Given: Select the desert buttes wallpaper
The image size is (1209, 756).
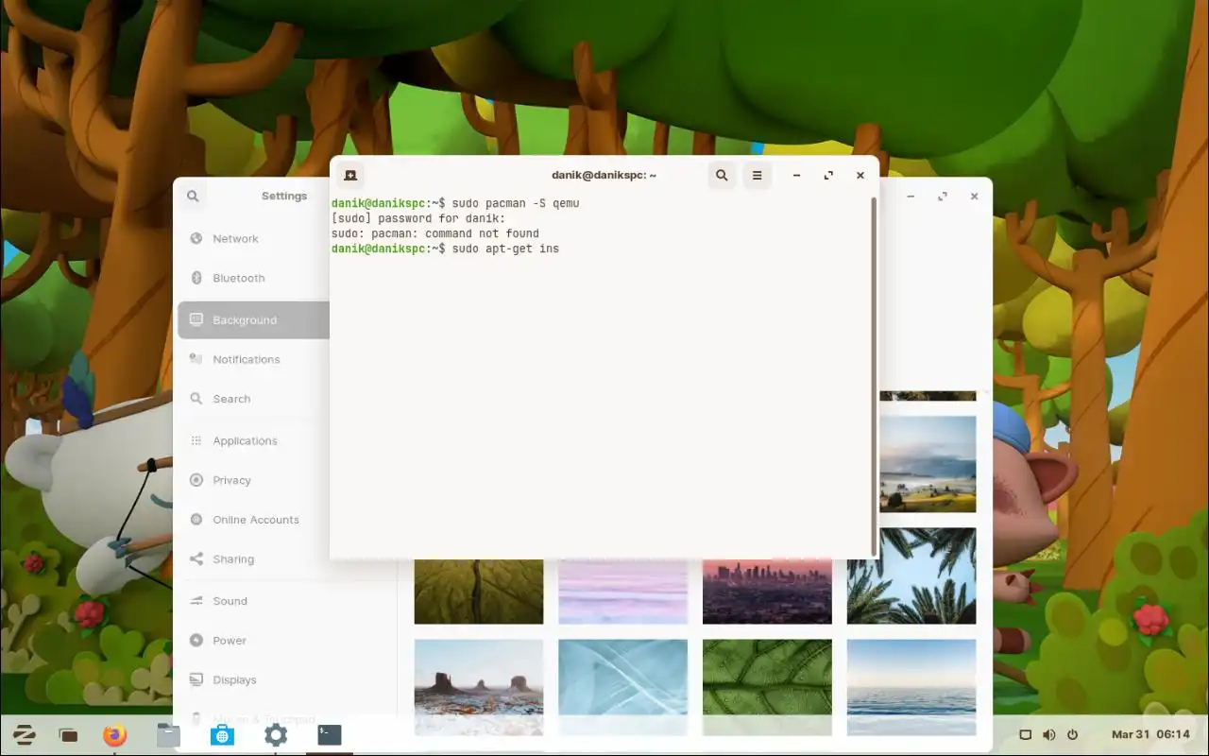Looking at the screenshot, I should [479, 687].
